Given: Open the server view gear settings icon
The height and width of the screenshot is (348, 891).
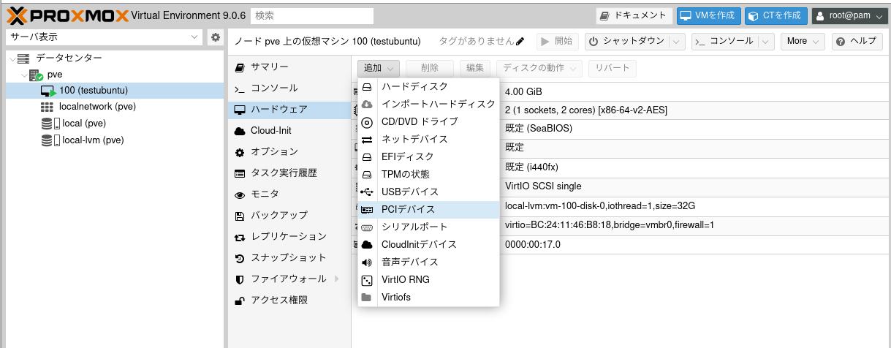Looking at the screenshot, I should coord(215,37).
